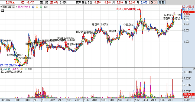Close the volume panel with its X icon
The image size is (195, 102).
[194, 69]
